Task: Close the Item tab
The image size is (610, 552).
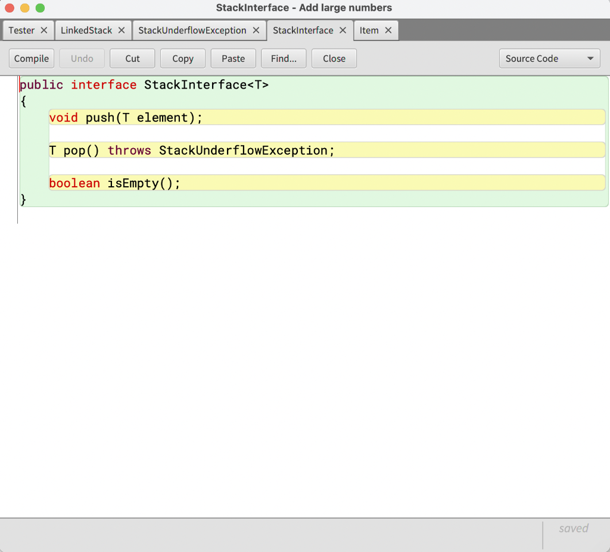Action: point(388,30)
